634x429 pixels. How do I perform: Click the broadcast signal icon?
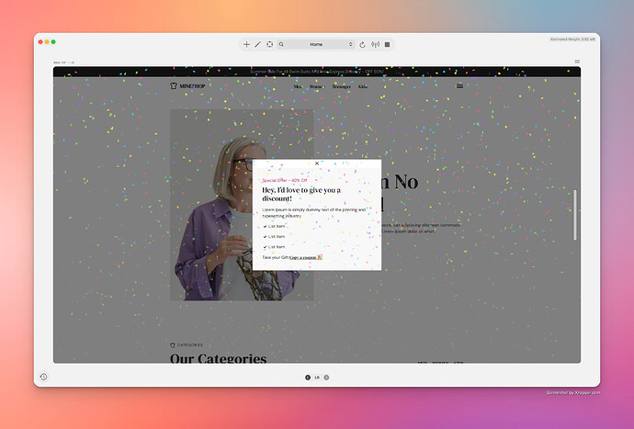pyautogui.click(x=375, y=44)
